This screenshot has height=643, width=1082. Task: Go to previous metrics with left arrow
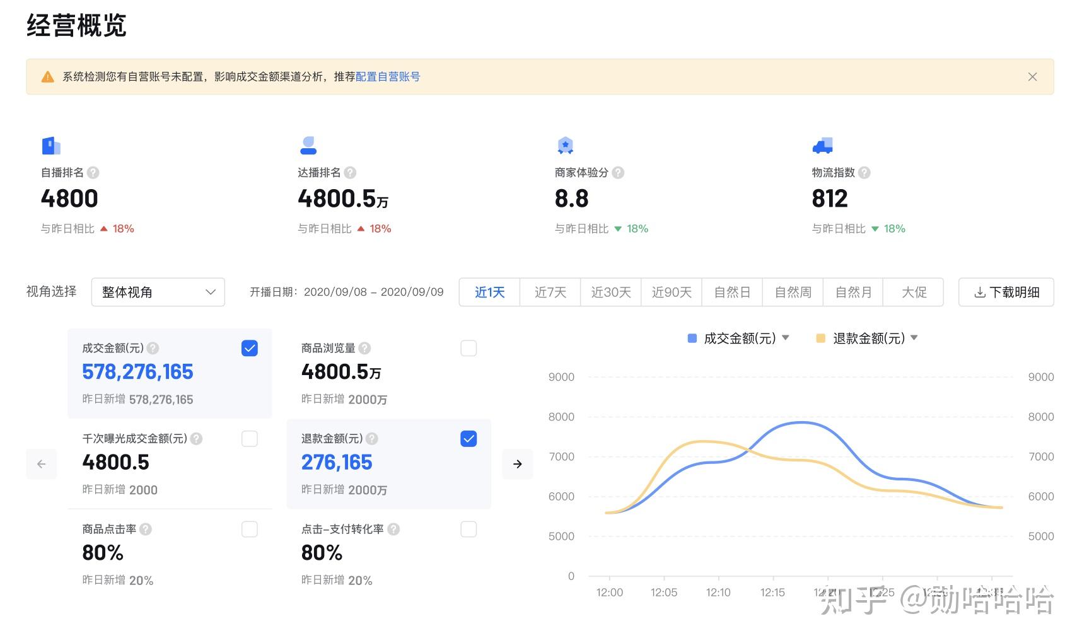(x=42, y=464)
